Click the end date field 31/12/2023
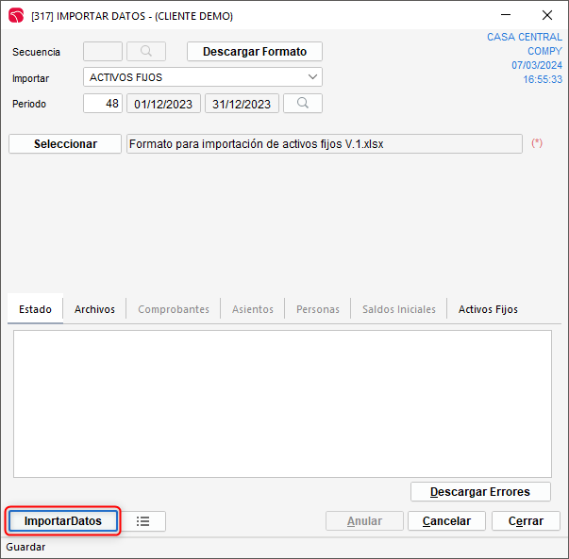The width and height of the screenshot is (569, 559). pos(242,104)
